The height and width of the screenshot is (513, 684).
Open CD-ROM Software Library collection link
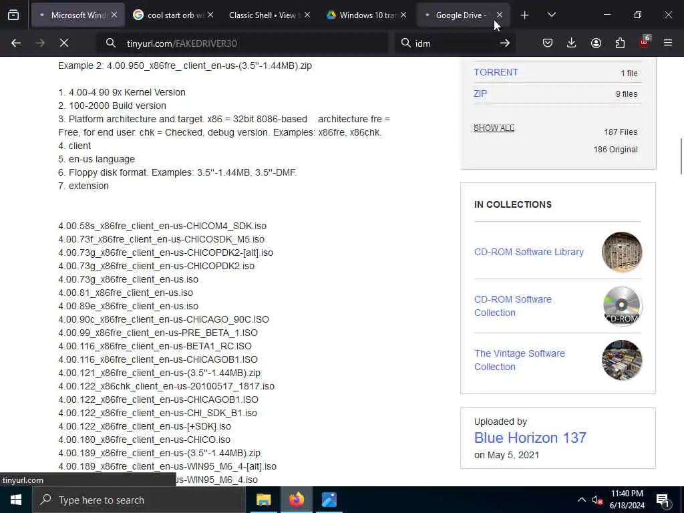529,252
